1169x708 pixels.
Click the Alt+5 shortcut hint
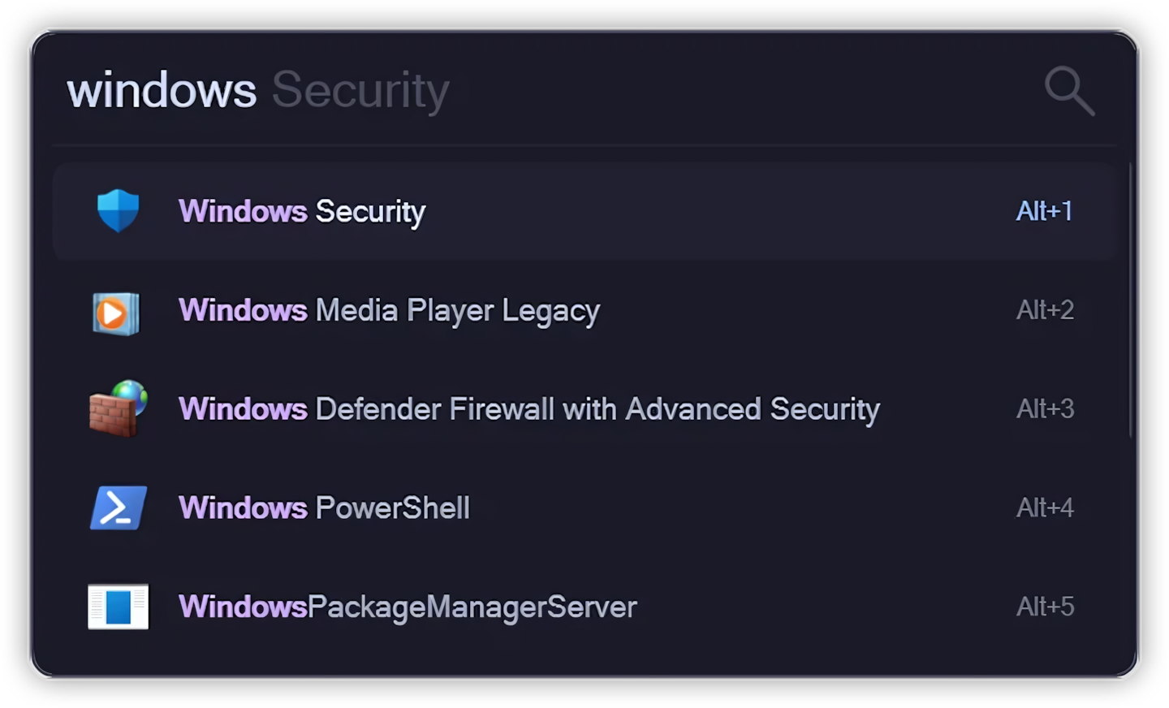(x=1045, y=607)
